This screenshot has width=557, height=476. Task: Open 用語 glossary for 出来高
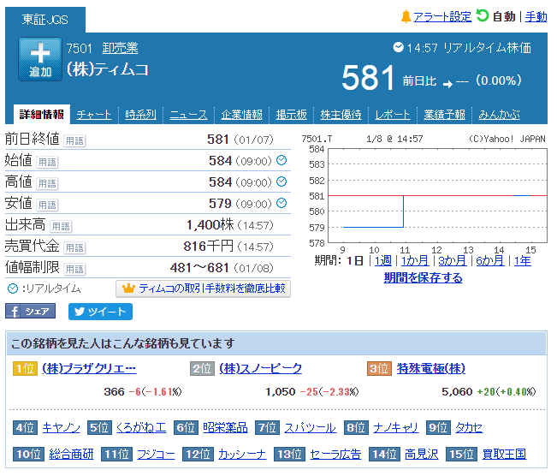61,226
